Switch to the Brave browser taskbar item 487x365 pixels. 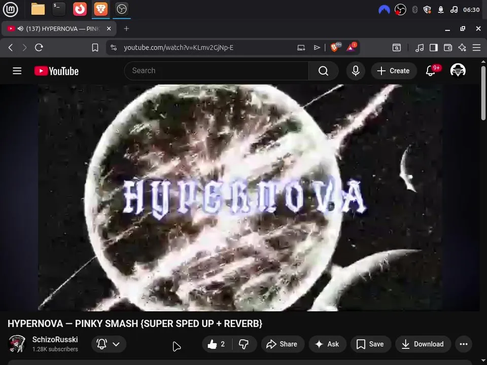100,9
